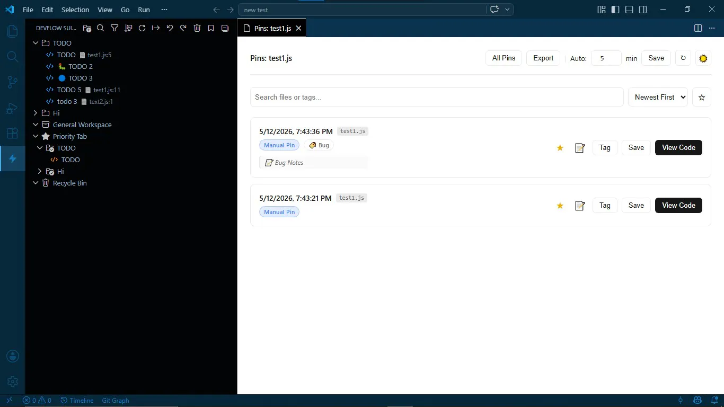
Task: Toggle the sun theme icon in Pins header
Action: point(703,58)
